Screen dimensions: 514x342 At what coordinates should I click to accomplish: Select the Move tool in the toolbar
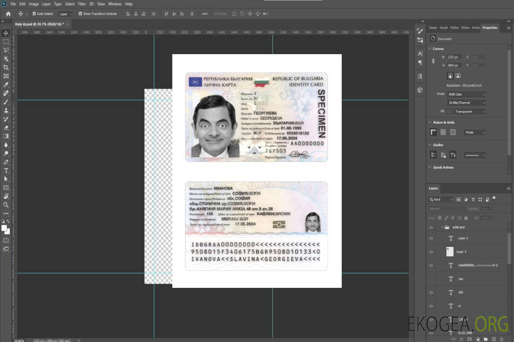6,33
